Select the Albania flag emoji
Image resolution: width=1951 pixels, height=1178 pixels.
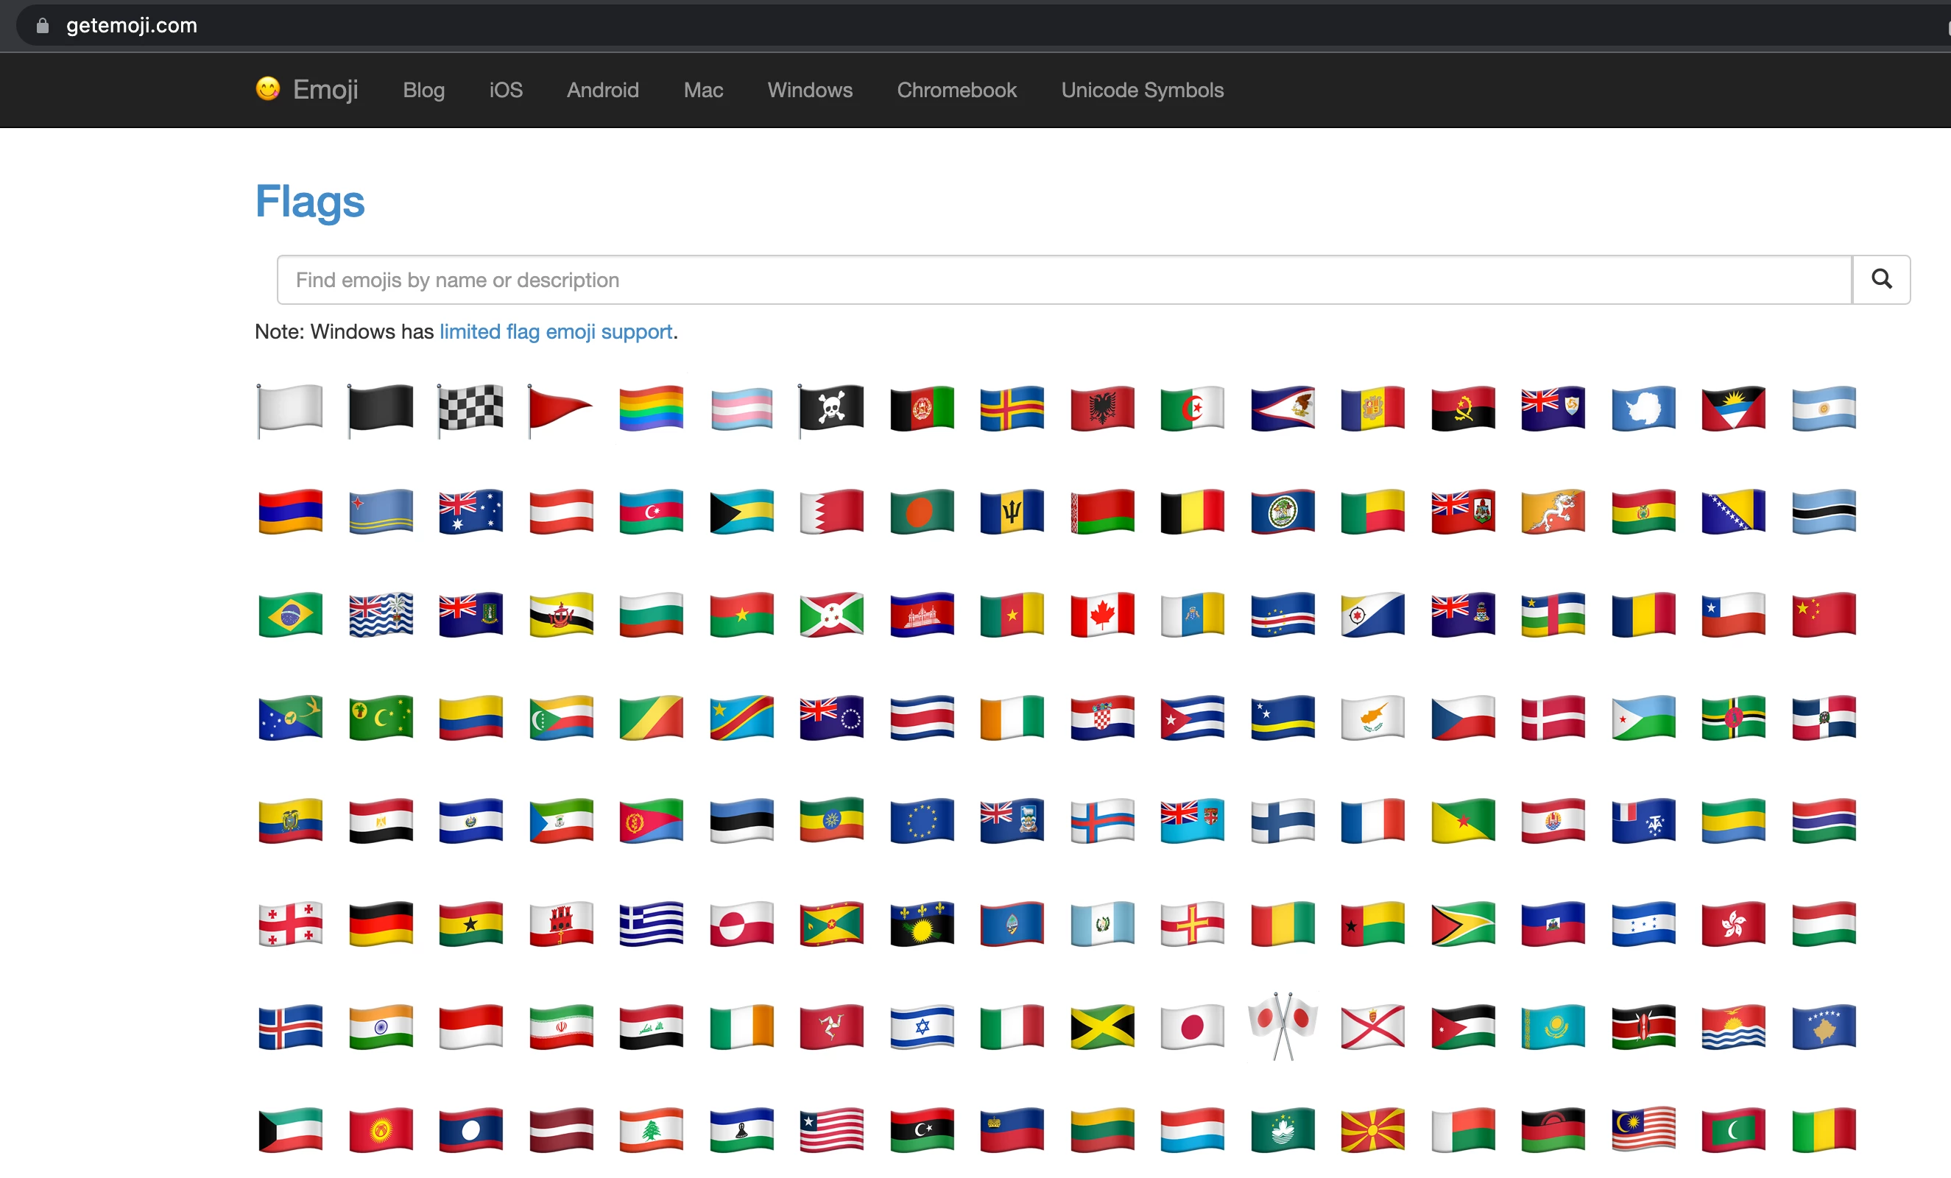pos(1102,409)
